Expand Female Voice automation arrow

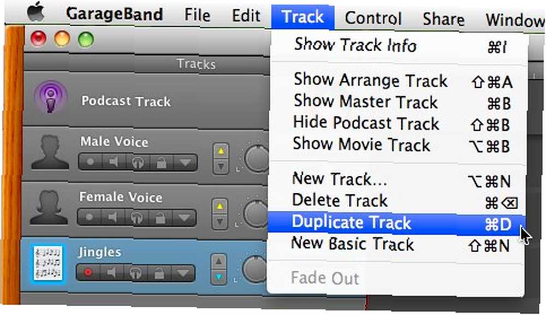coord(184,218)
